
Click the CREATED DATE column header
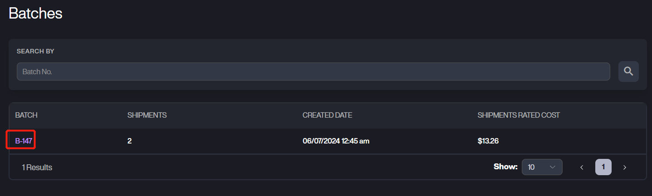327,115
